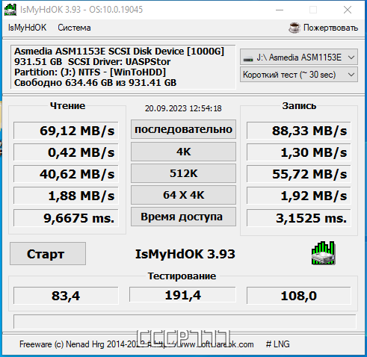The image size is (367, 357).
Task: Select the 0,42 MB/s 4K read value
Action: tap(66, 152)
